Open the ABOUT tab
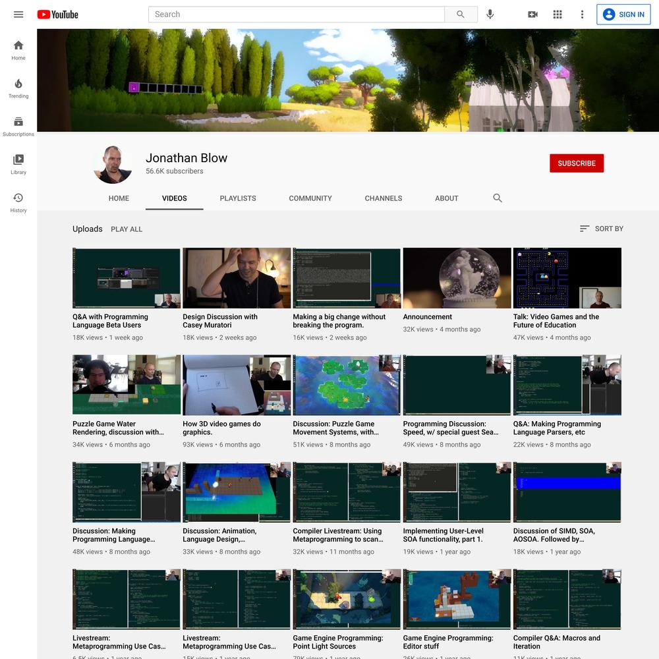Image resolution: width=659 pixels, height=659 pixels. [446, 198]
